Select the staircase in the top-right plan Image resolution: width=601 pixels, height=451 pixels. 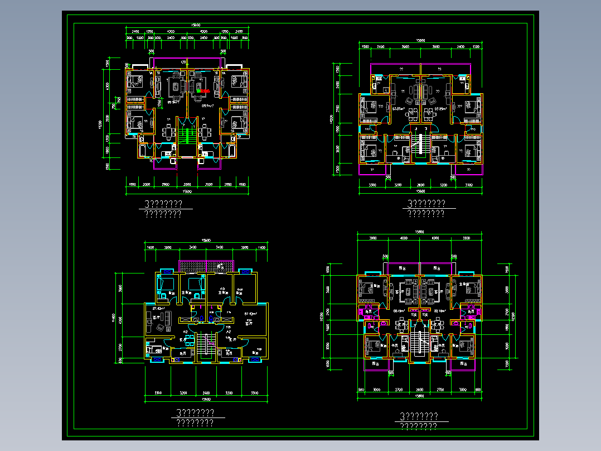[x=420, y=145]
